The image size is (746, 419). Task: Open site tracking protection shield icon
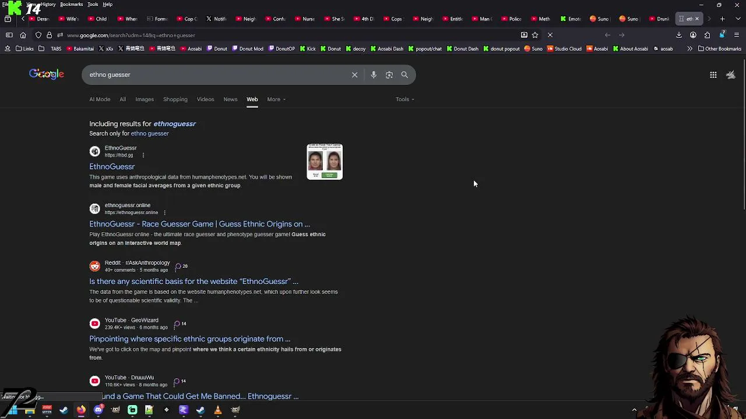coord(38,35)
